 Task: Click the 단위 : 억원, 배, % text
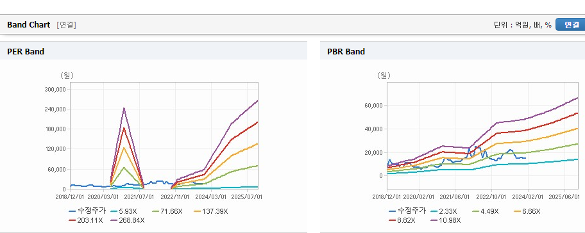coord(522,25)
